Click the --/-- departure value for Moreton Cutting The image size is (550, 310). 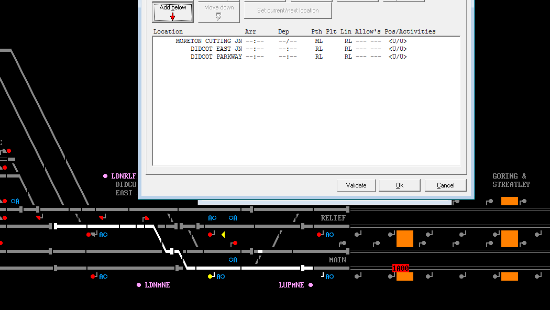288,41
